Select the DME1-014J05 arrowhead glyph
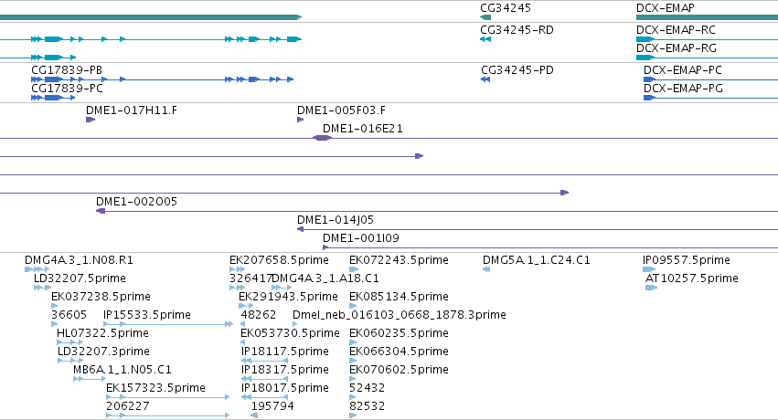This screenshot has height=420, width=778. [x=300, y=229]
